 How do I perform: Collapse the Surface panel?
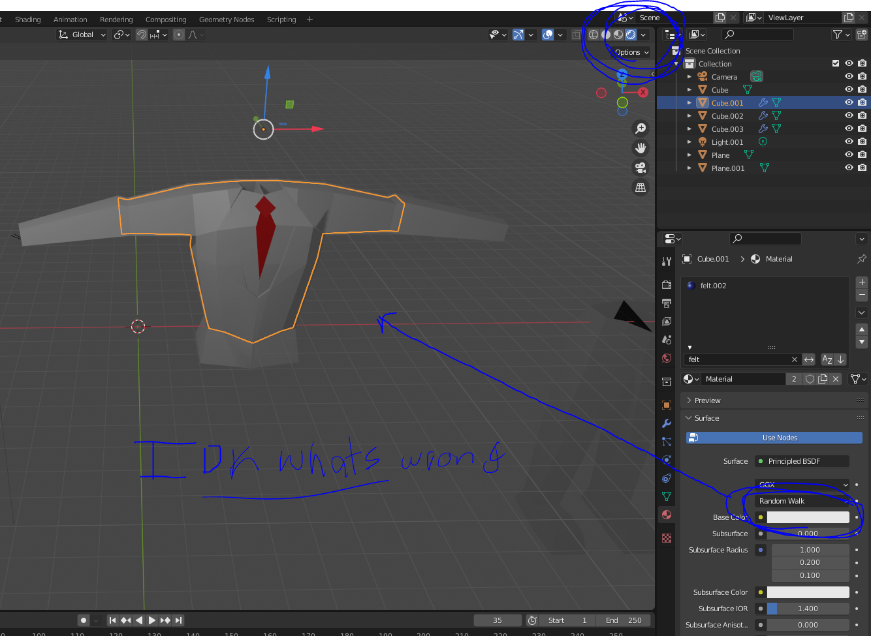[774, 418]
